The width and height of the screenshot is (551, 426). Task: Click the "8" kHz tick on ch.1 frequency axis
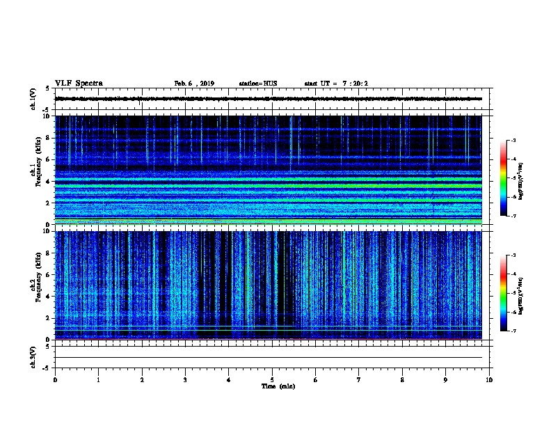(48, 138)
